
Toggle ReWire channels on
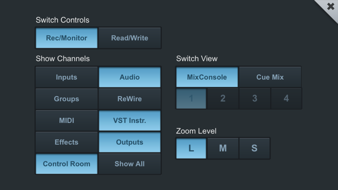129,99
